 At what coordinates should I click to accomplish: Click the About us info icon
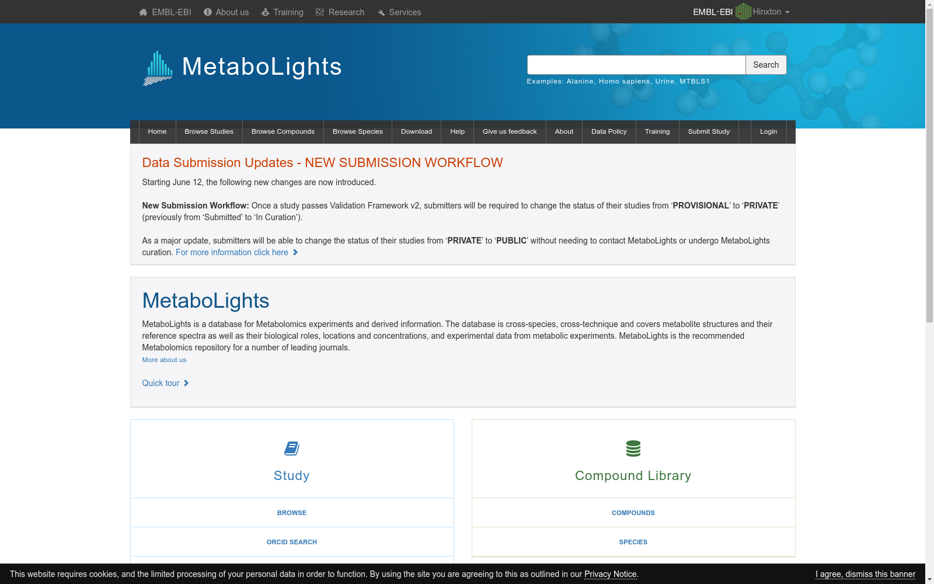pyautogui.click(x=207, y=12)
